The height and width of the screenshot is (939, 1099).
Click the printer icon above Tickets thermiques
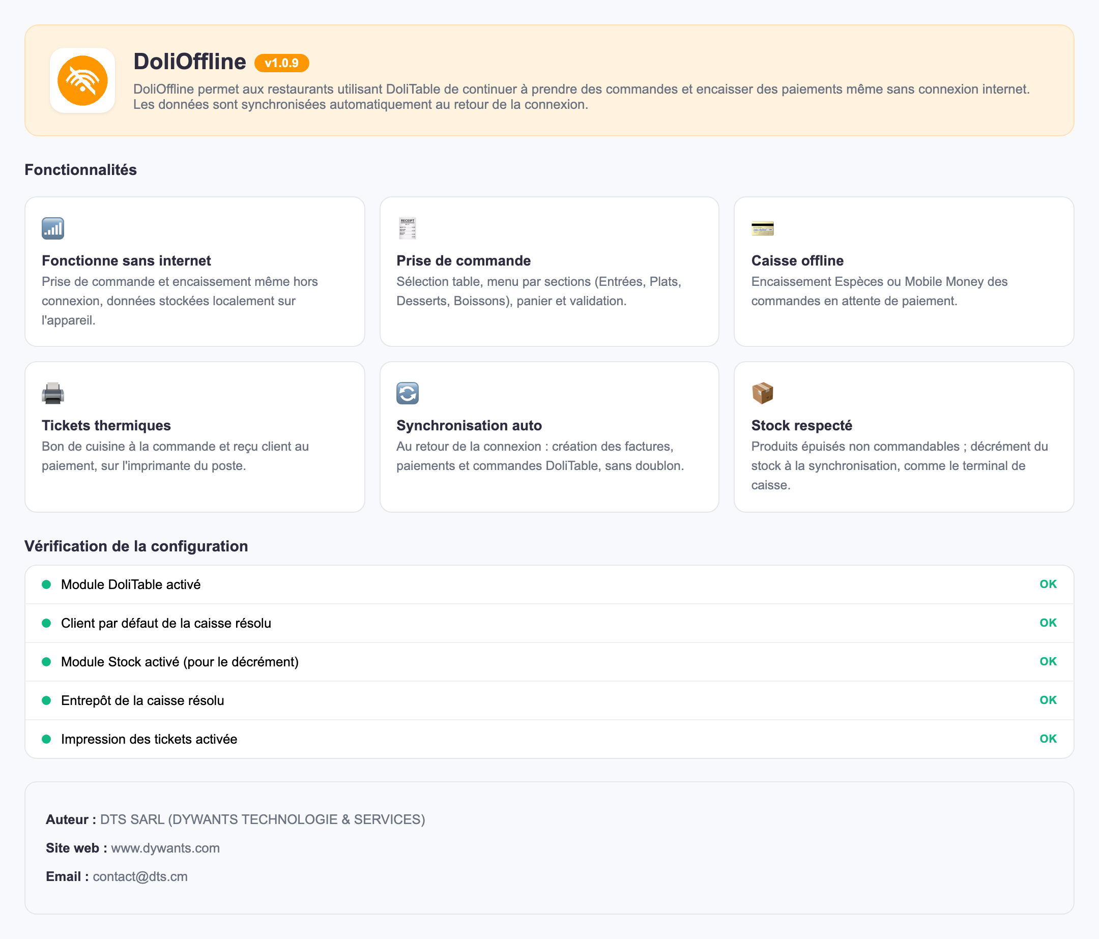[x=53, y=393]
